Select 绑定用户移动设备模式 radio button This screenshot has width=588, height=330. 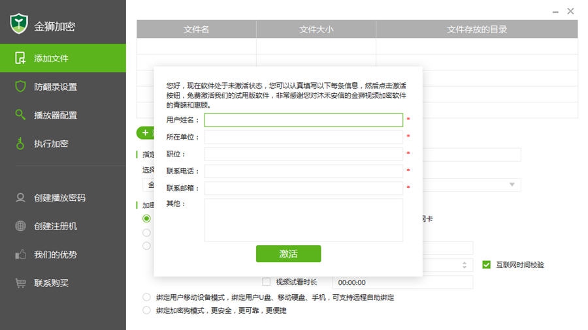tap(146, 297)
